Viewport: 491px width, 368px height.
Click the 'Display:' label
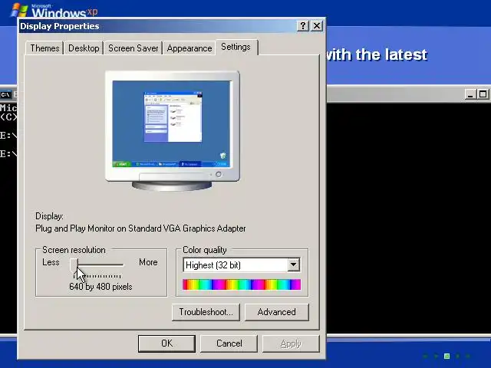(49, 216)
